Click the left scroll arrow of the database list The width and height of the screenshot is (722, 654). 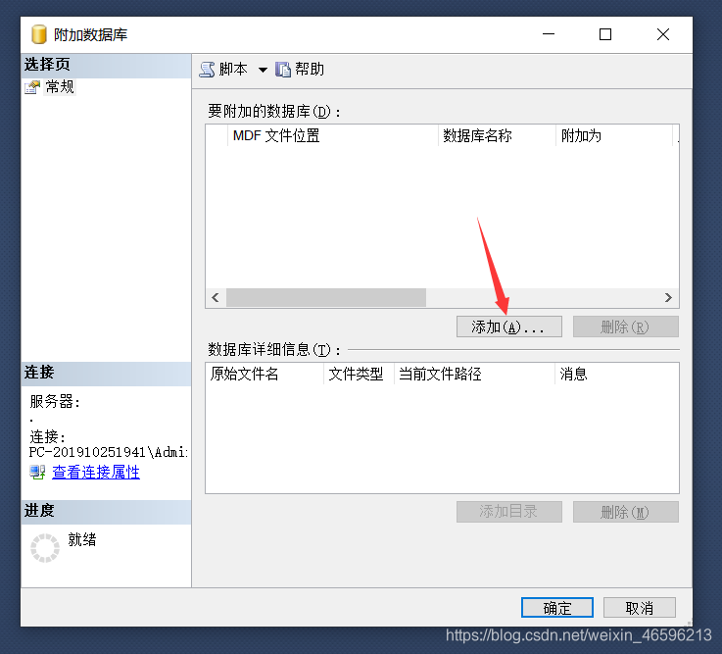(x=216, y=298)
